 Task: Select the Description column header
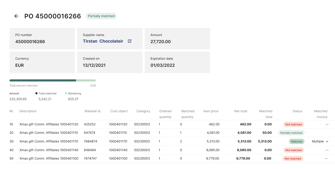click(28, 111)
